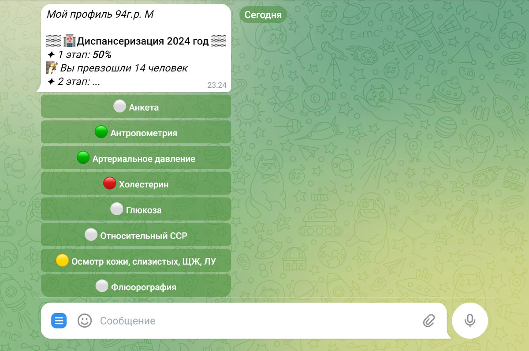Select the Анкета button

[x=136, y=107]
